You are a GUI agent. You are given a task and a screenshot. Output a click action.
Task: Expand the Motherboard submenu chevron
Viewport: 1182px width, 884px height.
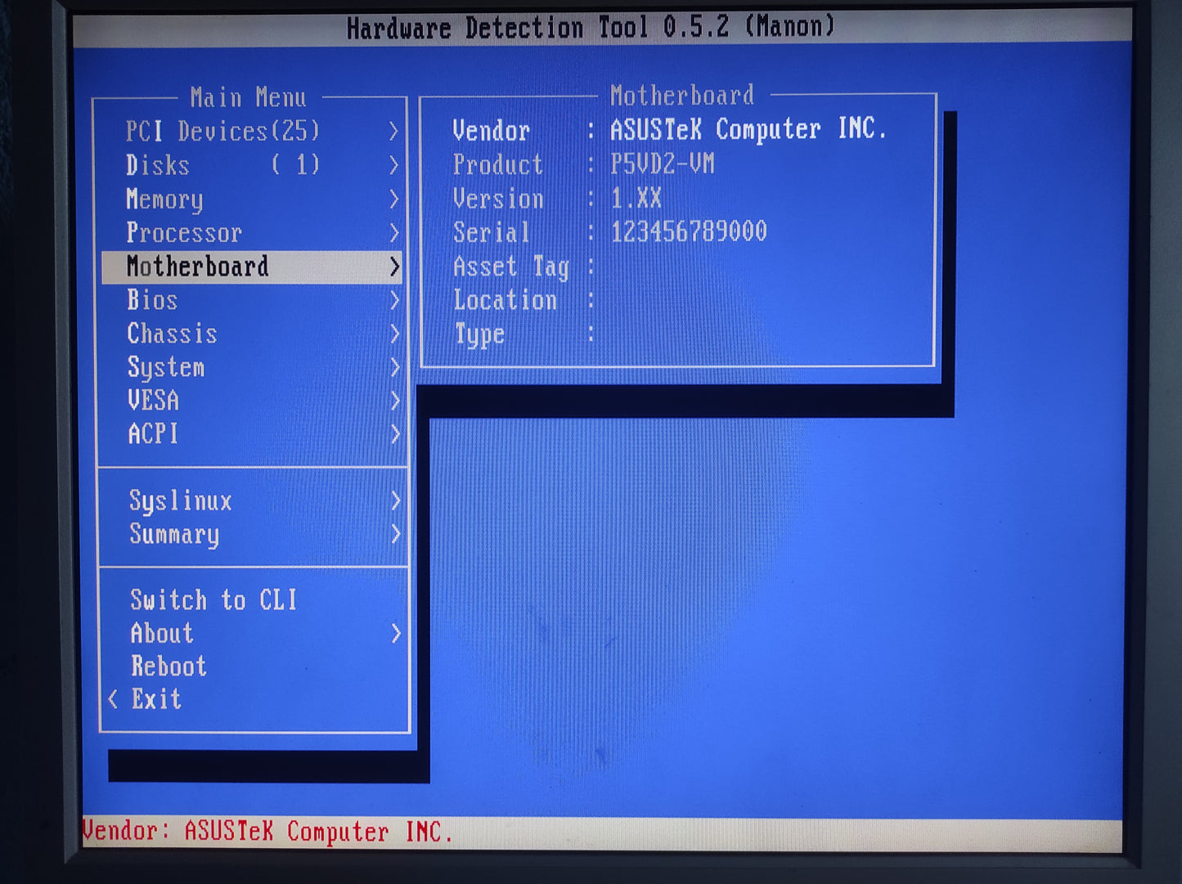click(395, 267)
